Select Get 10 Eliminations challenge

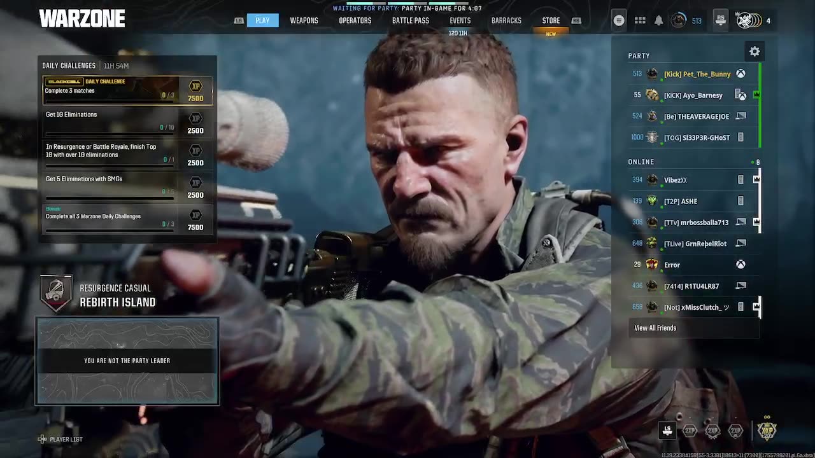(x=127, y=122)
